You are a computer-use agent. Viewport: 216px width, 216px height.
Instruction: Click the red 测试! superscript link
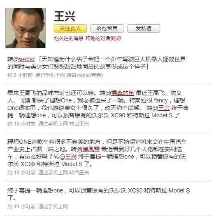point(116,38)
